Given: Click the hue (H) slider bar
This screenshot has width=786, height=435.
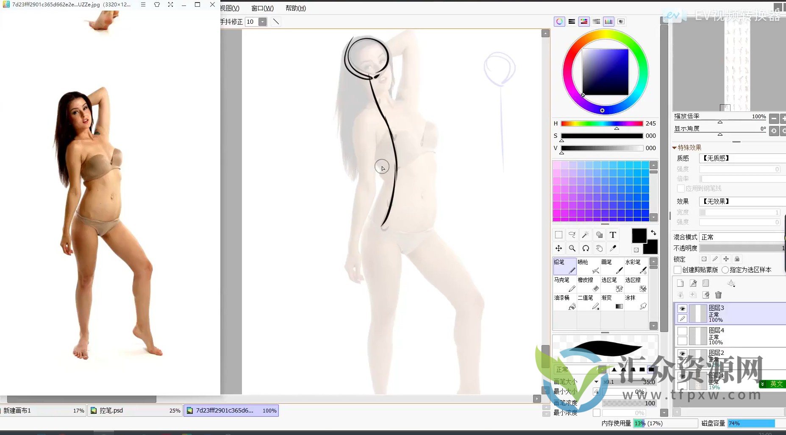Looking at the screenshot, I should tap(602, 123).
